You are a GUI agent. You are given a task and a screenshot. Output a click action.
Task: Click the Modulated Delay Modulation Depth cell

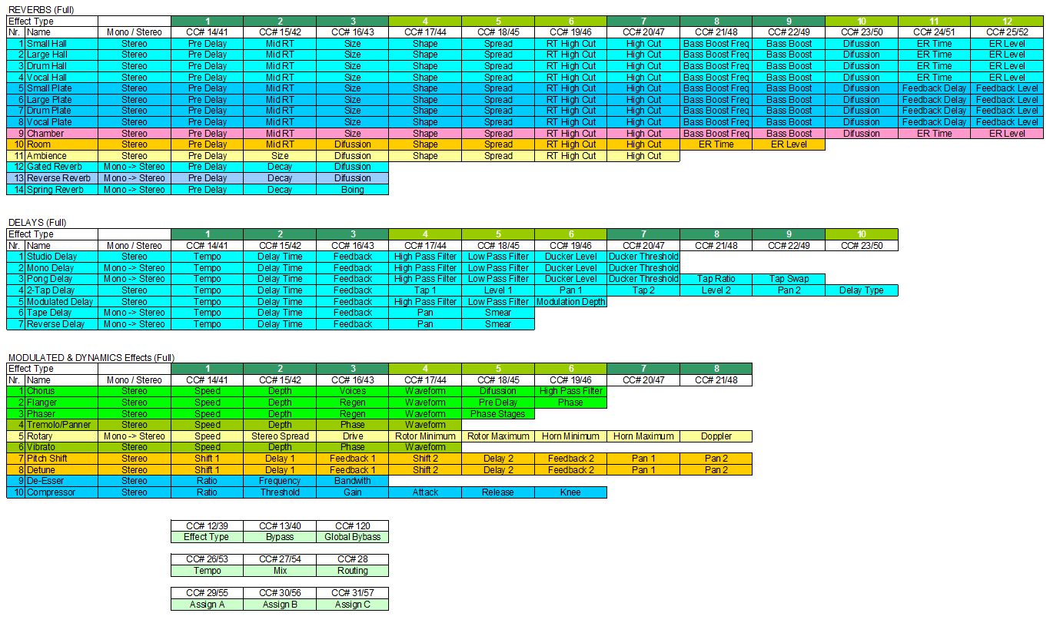[x=570, y=302]
